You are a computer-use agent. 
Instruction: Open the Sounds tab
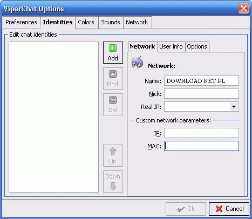click(111, 22)
